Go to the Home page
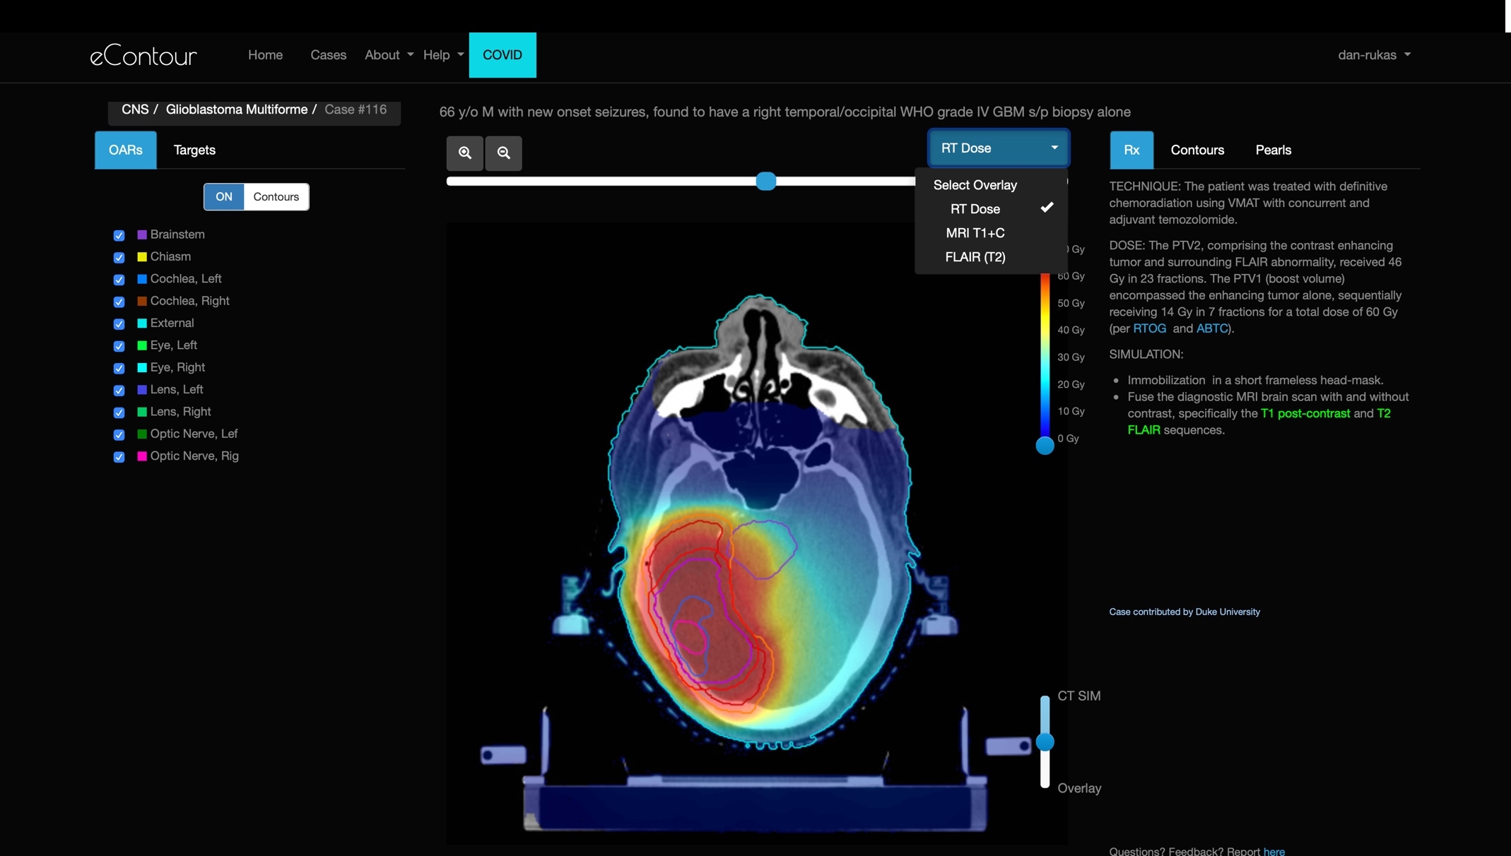This screenshot has height=856, width=1511. tap(265, 55)
